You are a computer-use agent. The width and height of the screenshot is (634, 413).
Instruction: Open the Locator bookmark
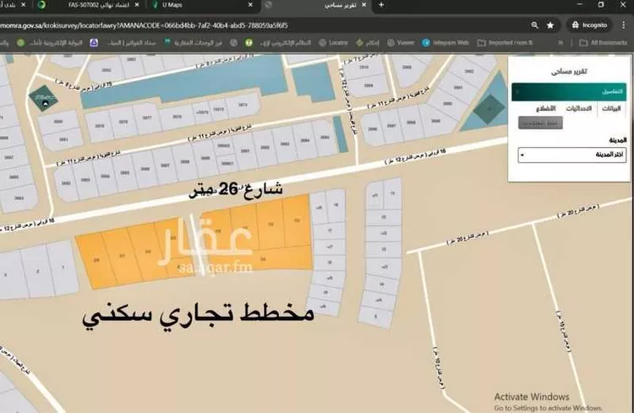(x=334, y=42)
